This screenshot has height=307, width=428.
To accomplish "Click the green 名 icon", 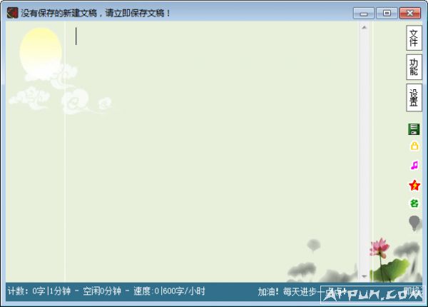I will click(x=414, y=203).
